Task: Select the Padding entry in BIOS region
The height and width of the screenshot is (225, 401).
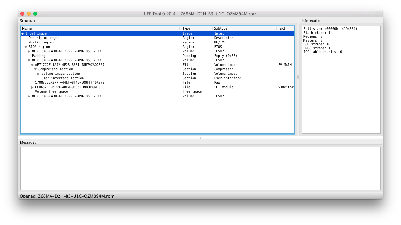Action: click(38, 56)
